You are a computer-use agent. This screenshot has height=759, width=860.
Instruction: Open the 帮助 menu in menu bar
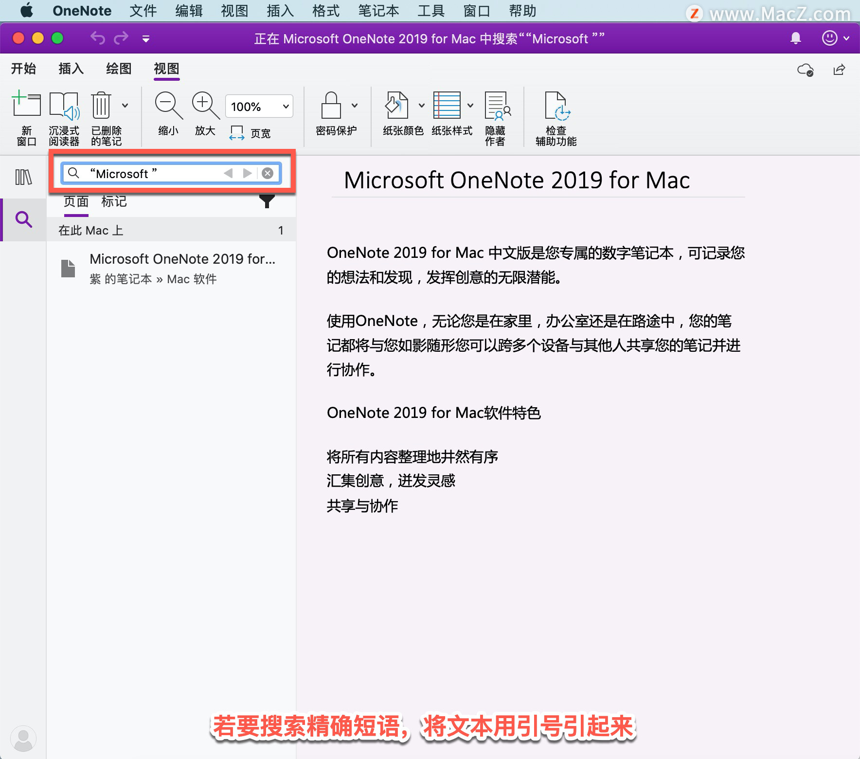pyautogui.click(x=522, y=10)
